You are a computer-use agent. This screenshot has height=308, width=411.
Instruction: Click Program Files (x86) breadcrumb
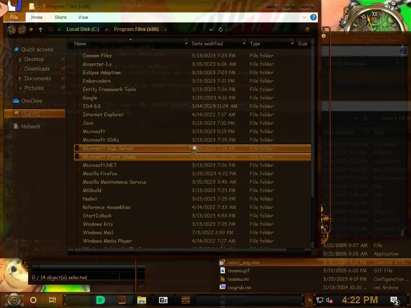[x=136, y=29]
